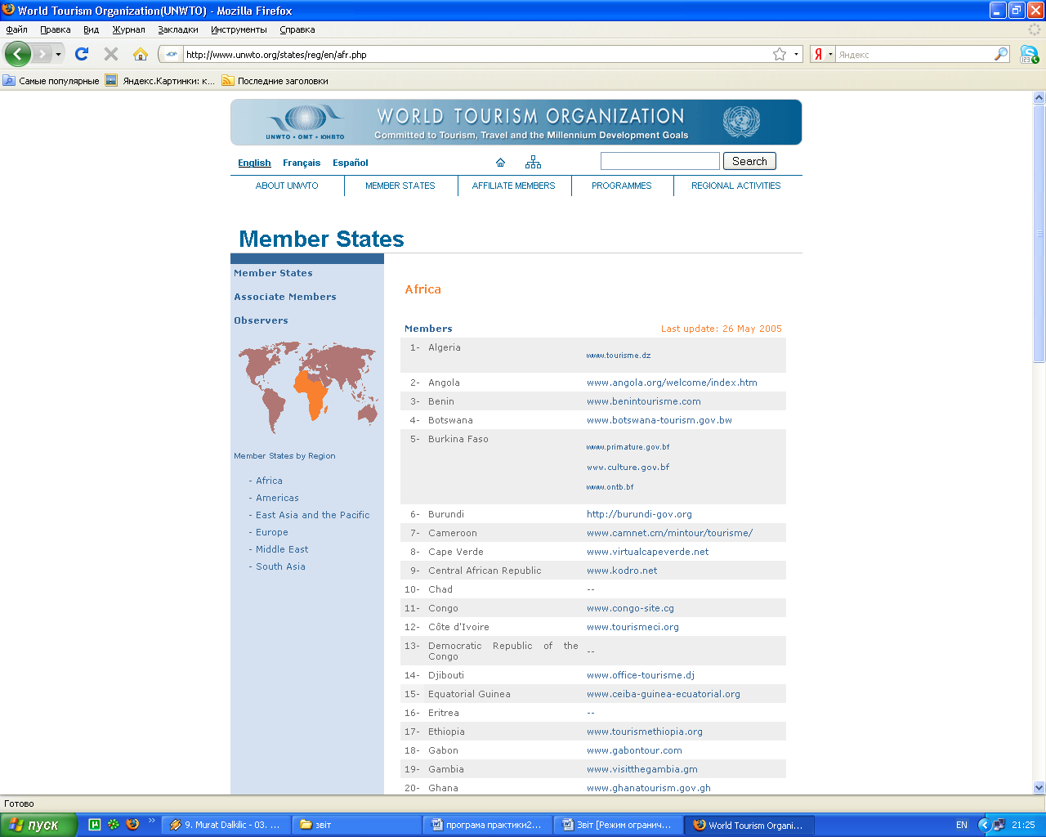The width and height of the screenshot is (1046, 837).
Task: Click the scrollbar down arrow
Action: pyautogui.click(x=1039, y=787)
